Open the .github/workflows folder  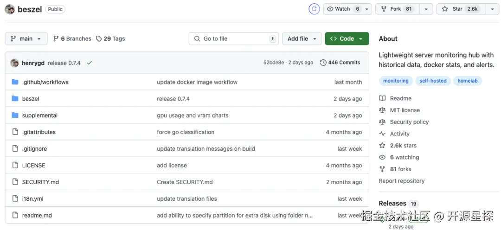pos(45,82)
